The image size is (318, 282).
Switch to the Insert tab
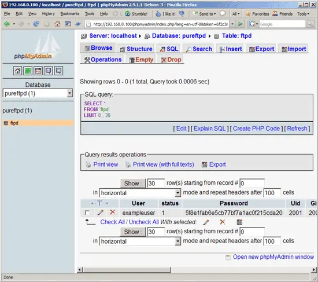point(231,49)
